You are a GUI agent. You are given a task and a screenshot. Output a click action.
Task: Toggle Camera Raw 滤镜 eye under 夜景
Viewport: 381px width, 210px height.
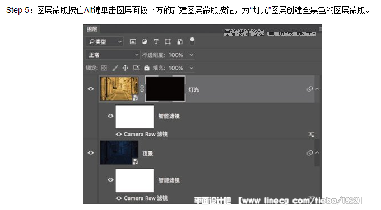click(x=119, y=198)
